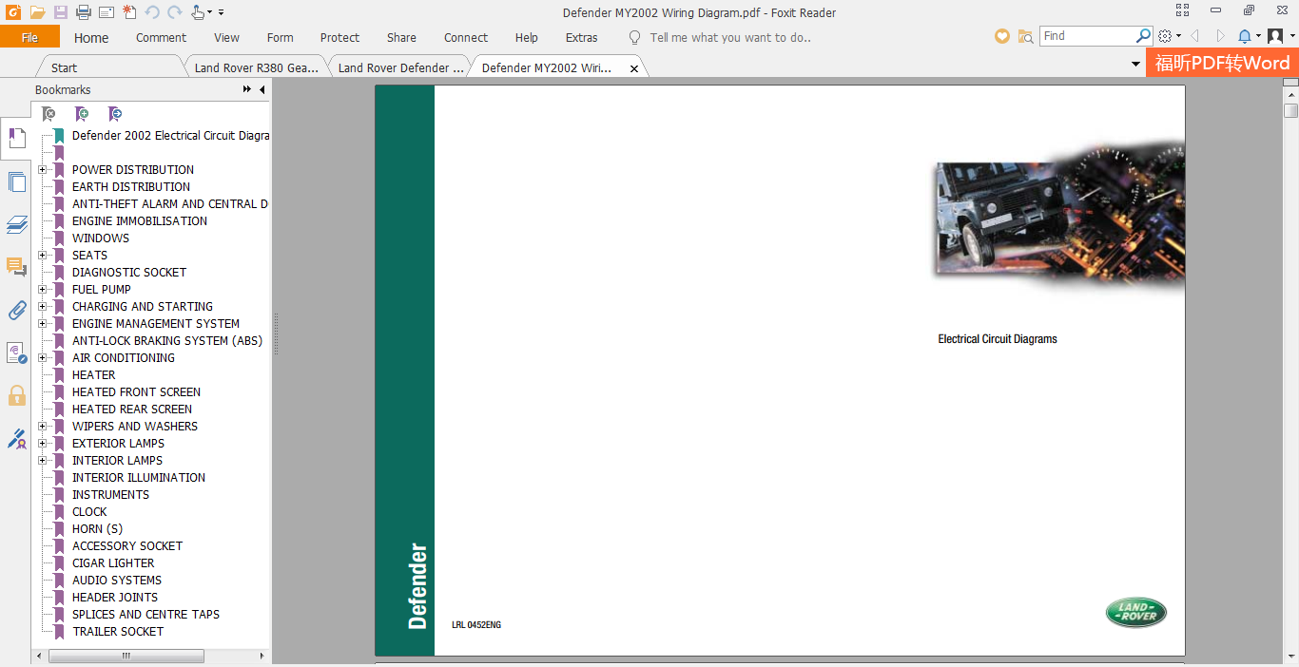Click the add new bookmark icon

click(82, 114)
